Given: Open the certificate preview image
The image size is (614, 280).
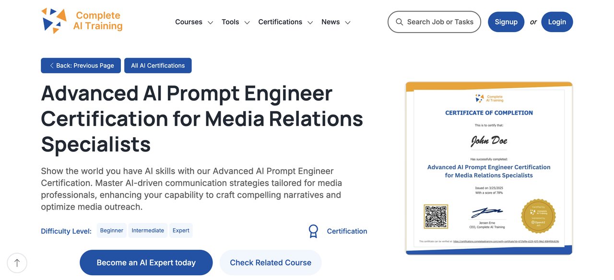Looking at the screenshot, I should [489, 168].
